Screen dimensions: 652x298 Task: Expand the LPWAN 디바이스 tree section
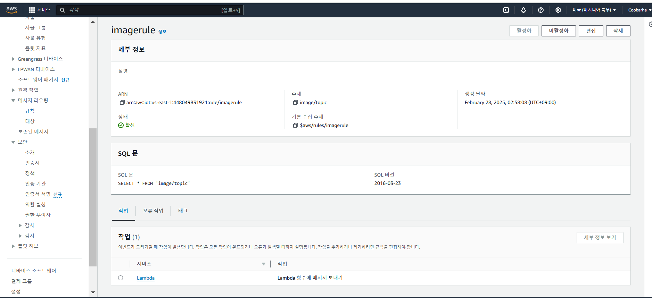(x=13, y=69)
